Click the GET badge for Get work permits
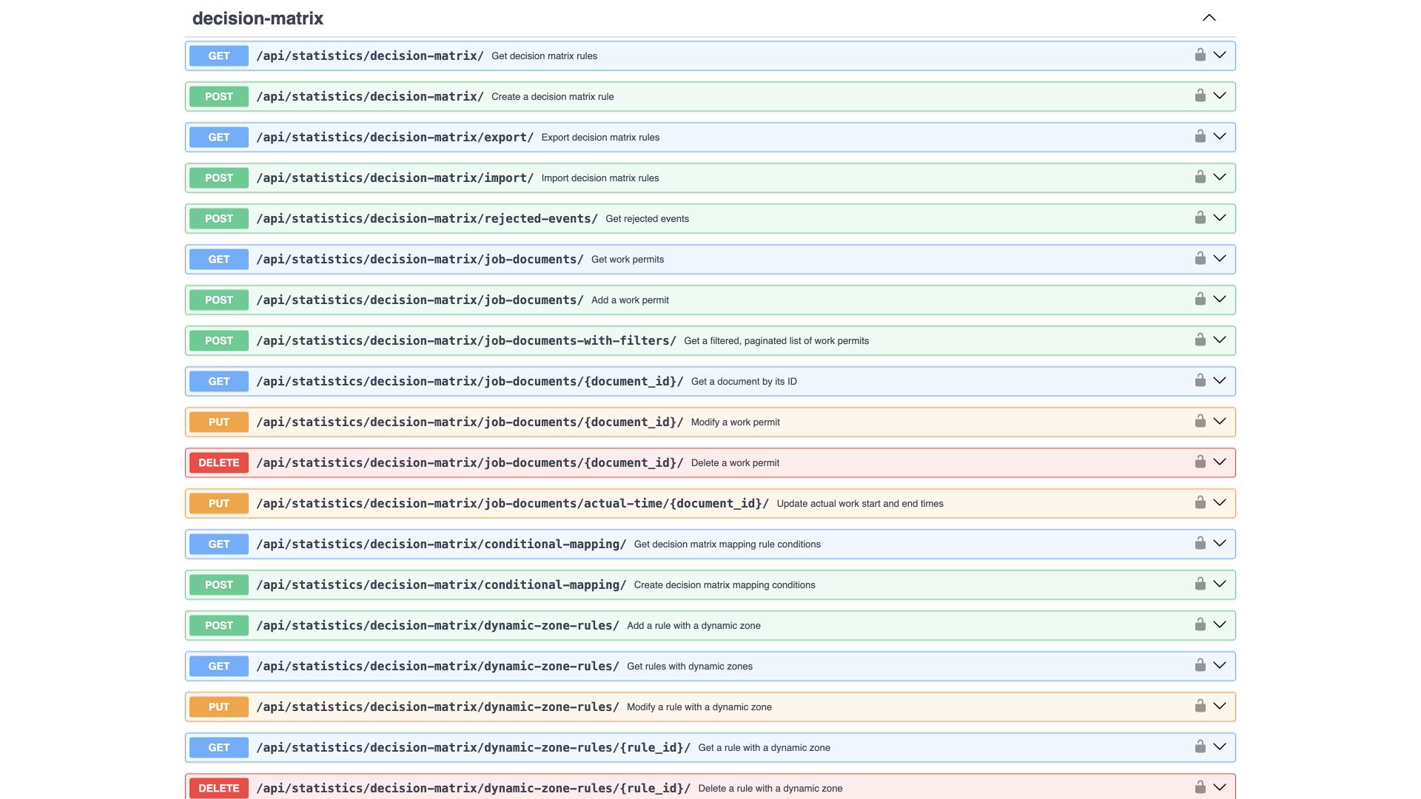The image size is (1421, 799). (219, 259)
